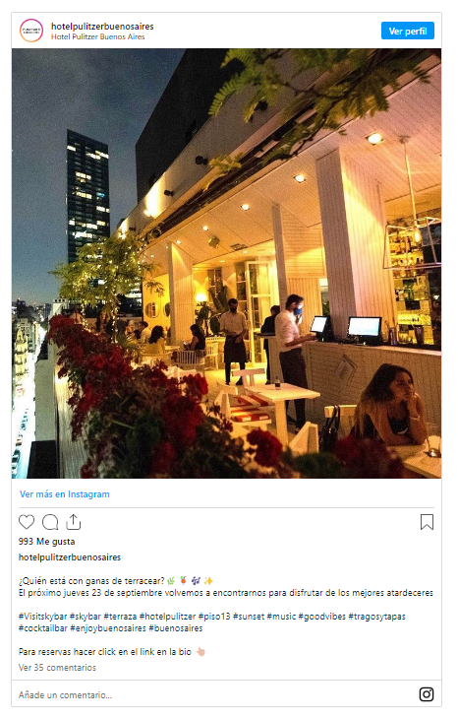458x719 pixels.
Task: Open the Hotel Pulitzer profile avatar
Action: pos(31,31)
